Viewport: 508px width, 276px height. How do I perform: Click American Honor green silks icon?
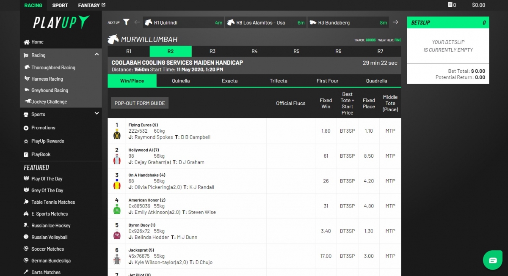coord(117,209)
